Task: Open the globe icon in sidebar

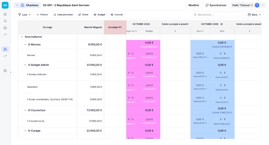Action: (5, 71)
